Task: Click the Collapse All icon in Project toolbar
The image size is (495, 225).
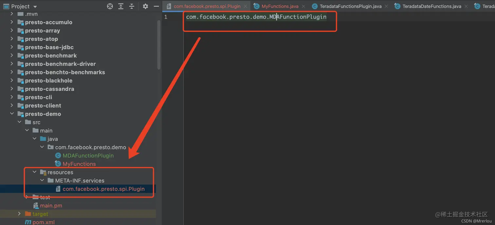Action: (x=132, y=6)
